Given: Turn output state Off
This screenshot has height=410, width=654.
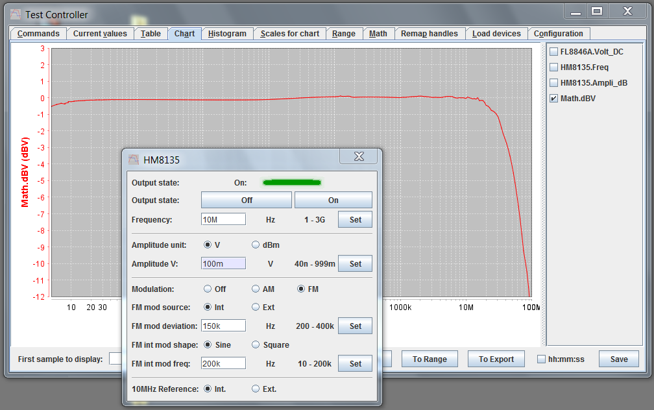Looking at the screenshot, I should tap(247, 200).
